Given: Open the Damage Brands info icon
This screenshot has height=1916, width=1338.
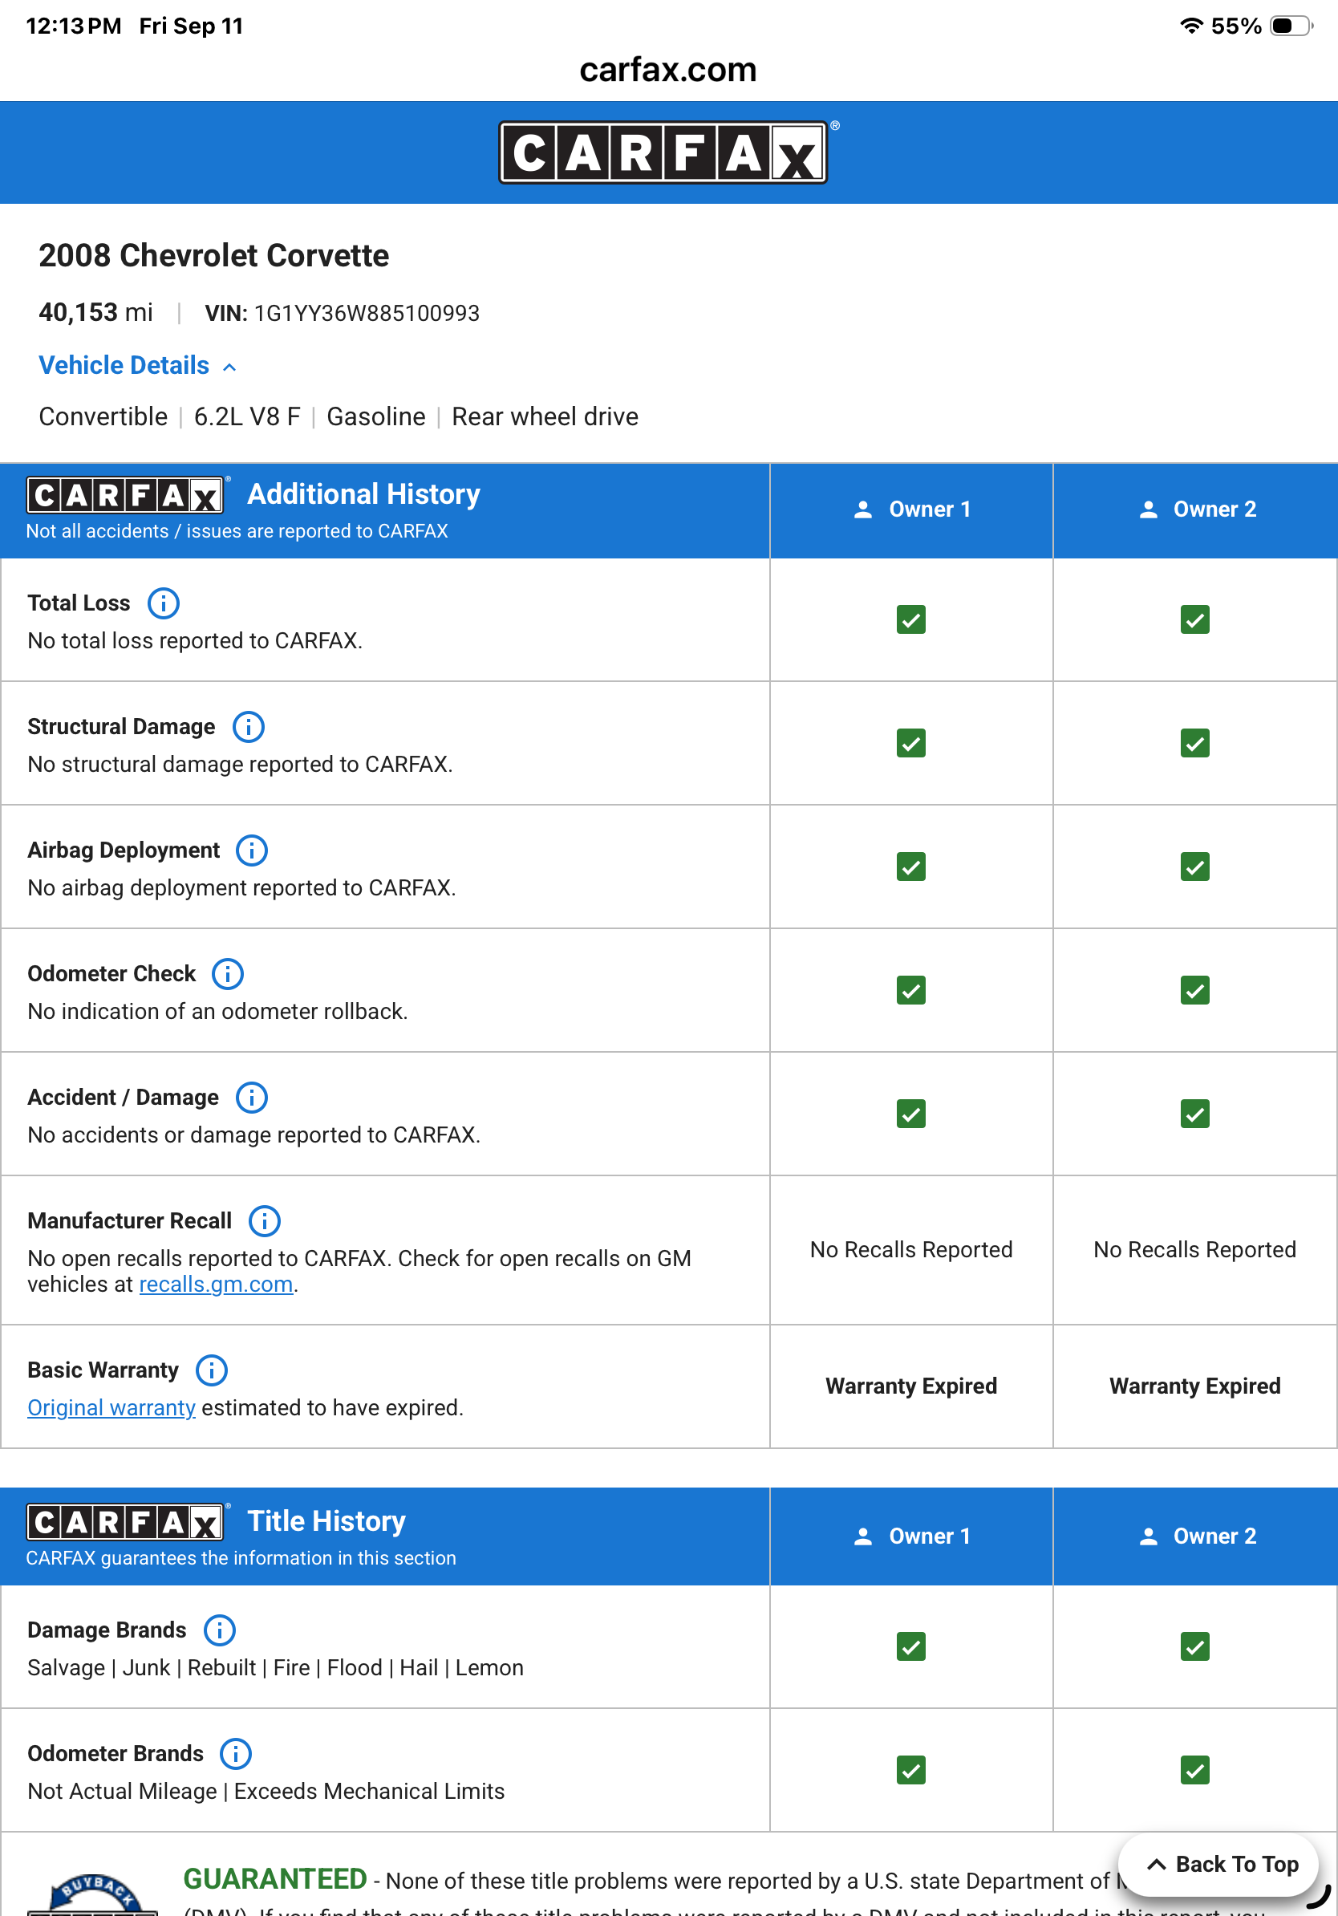Looking at the screenshot, I should (x=221, y=1629).
